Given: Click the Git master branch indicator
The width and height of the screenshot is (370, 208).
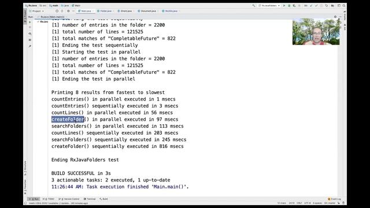Looking at the screenshot, I should click(x=330, y=203).
